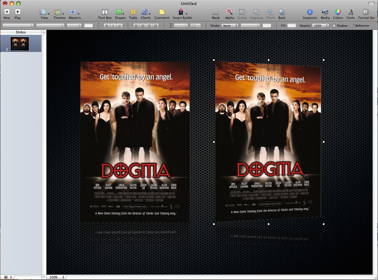Viewport: 378px width, 280px height.
Task: Toggle underline text formatting
Action: 119,25
